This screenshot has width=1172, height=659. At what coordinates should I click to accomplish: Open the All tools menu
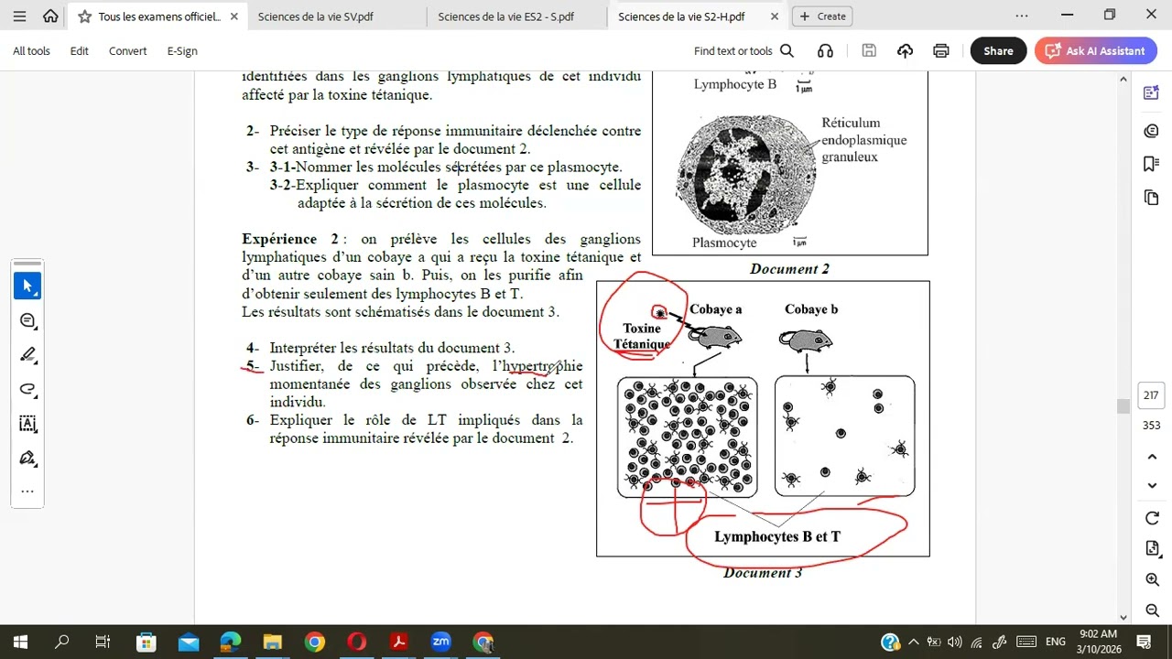click(31, 51)
